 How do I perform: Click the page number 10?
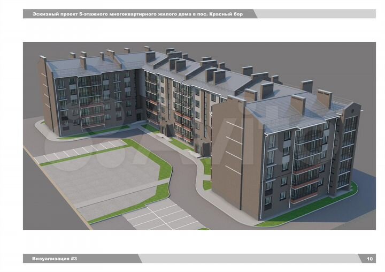point(369,259)
